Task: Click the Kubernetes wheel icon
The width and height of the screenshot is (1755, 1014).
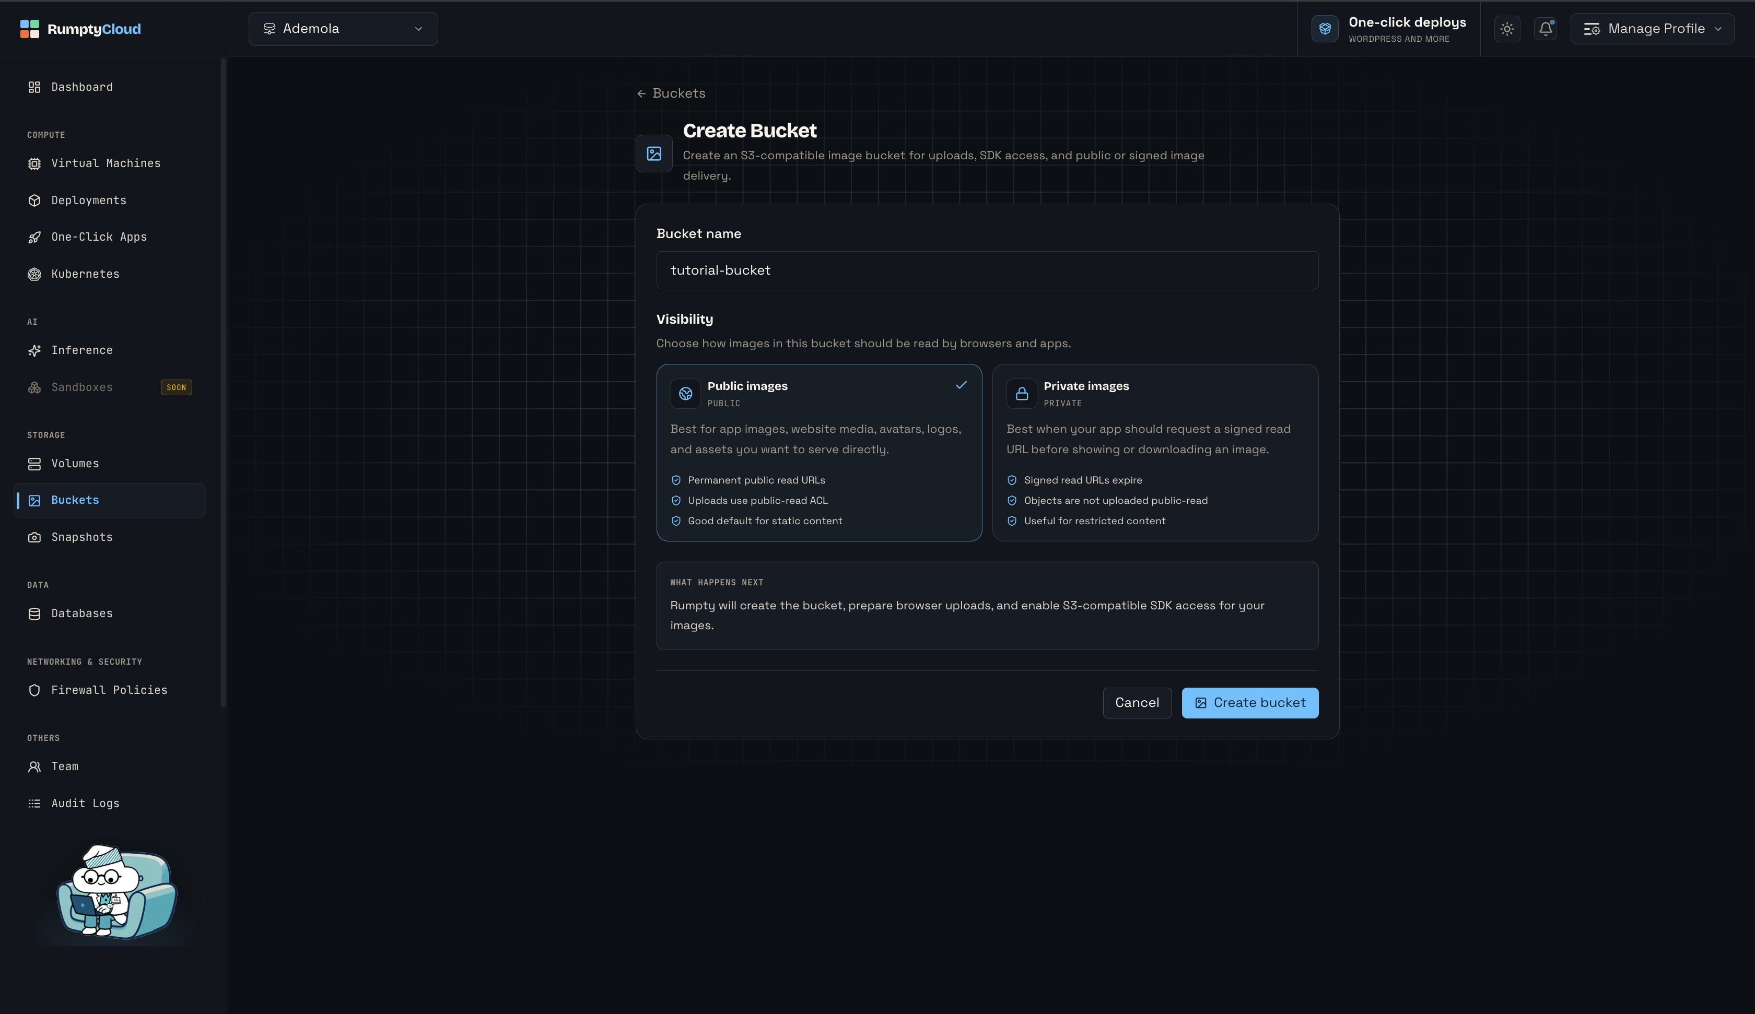Action: pyautogui.click(x=34, y=275)
